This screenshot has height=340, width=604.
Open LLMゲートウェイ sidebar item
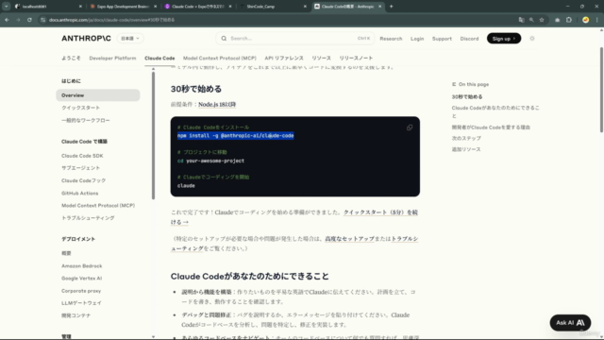[81, 303]
